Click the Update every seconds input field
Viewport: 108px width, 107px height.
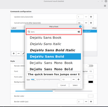(80, 17)
